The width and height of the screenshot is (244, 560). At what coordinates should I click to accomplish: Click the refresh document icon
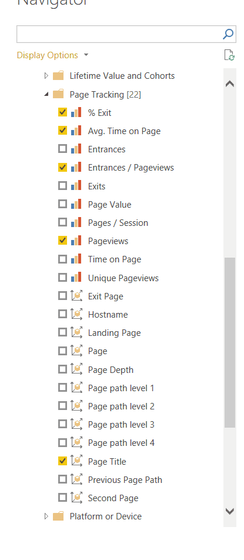pos(229,55)
